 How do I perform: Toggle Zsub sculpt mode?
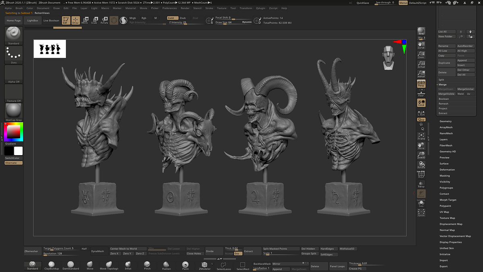point(183,18)
